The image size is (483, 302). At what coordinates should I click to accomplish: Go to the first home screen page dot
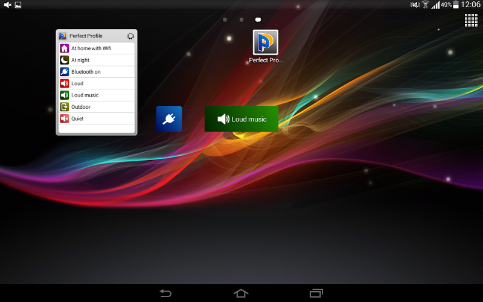tap(225, 20)
